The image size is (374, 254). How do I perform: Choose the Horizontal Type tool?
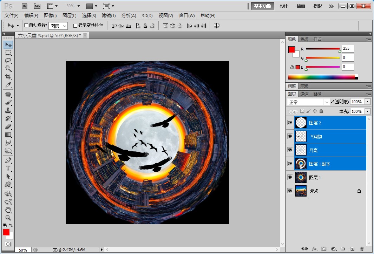point(8,168)
